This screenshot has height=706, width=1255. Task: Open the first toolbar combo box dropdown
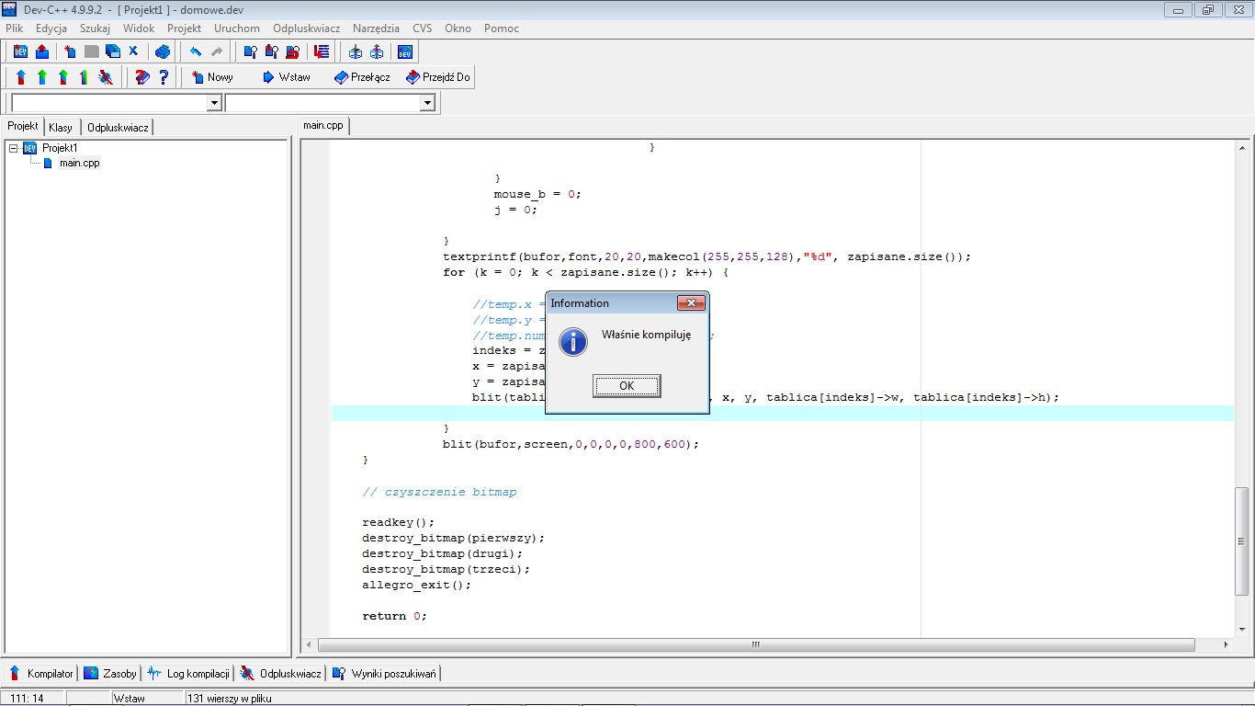214,104
